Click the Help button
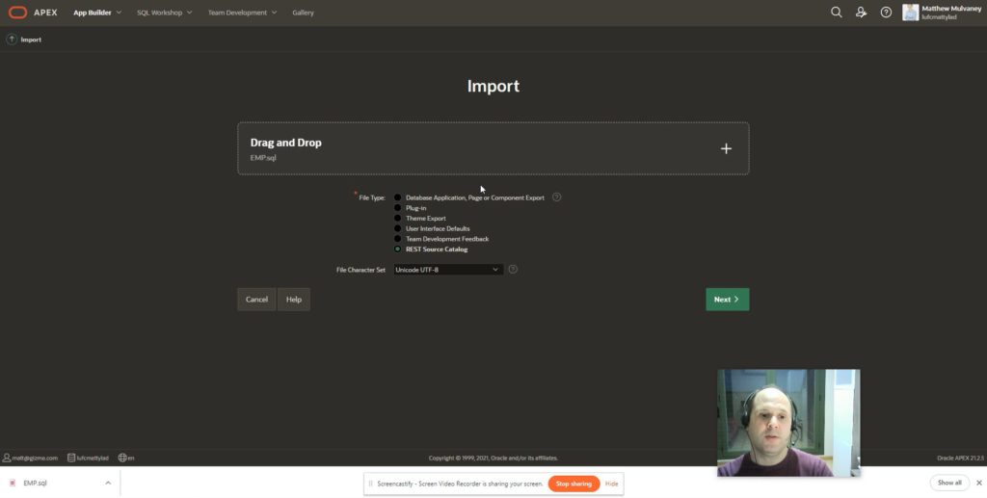 coord(294,300)
